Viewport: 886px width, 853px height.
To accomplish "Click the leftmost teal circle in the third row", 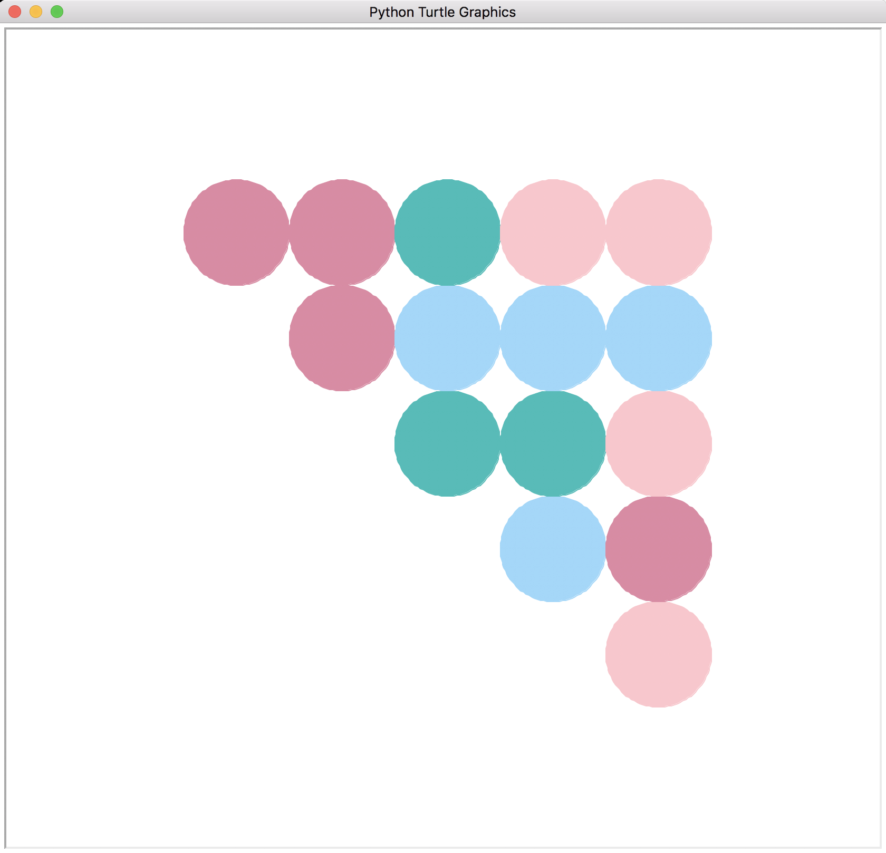I will [447, 443].
